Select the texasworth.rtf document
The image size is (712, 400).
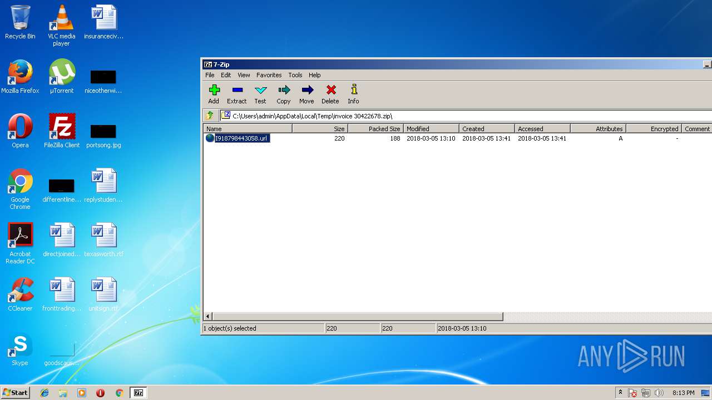pyautogui.click(x=103, y=240)
